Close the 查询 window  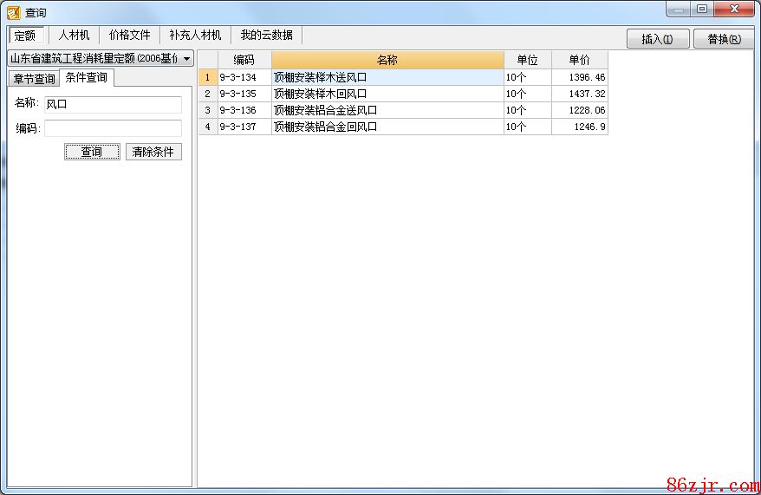[738, 10]
